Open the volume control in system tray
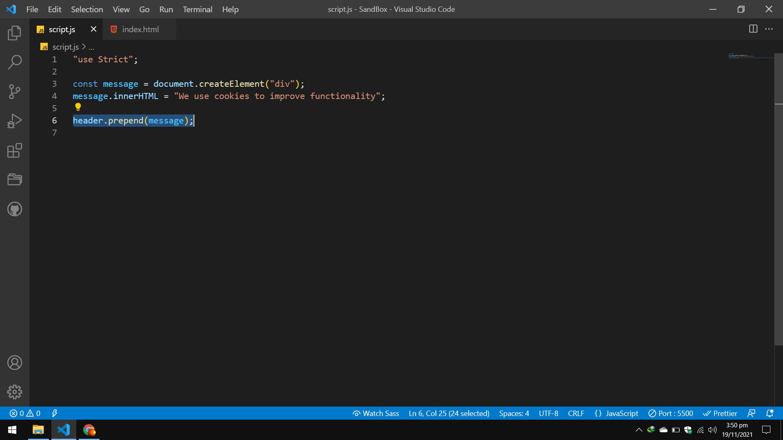 point(712,430)
